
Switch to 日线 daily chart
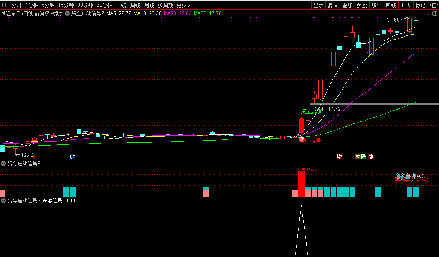pos(121,5)
